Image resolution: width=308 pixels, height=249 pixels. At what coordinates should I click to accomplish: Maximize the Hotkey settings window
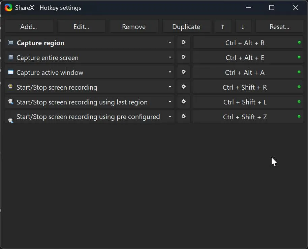[272, 8]
